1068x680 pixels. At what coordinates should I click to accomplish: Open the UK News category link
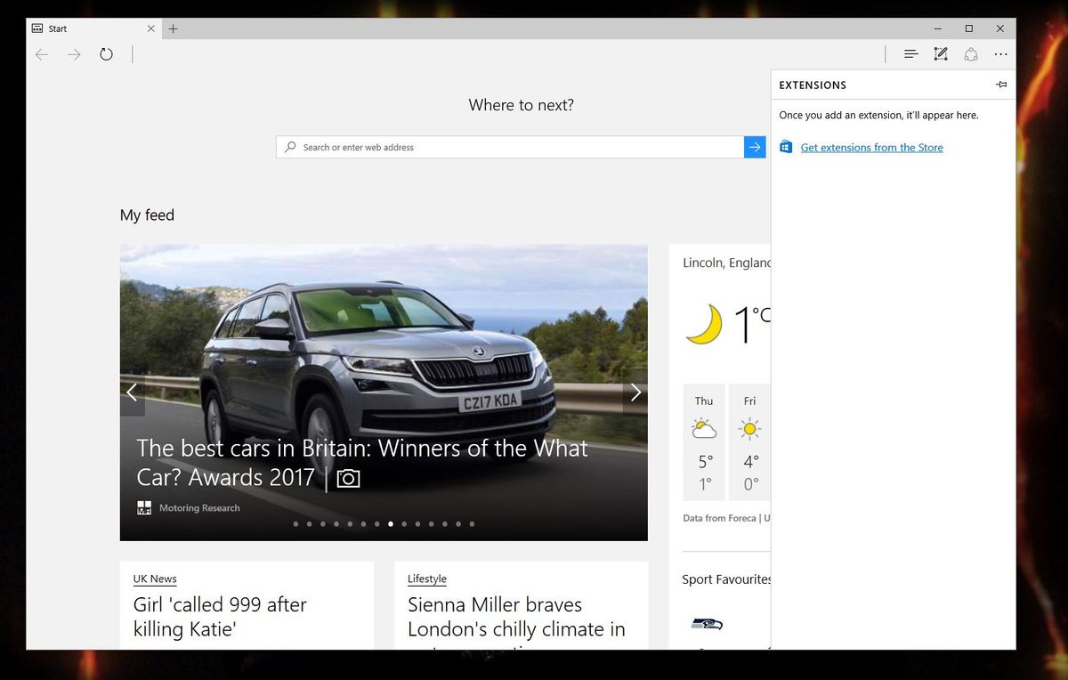click(x=154, y=579)
